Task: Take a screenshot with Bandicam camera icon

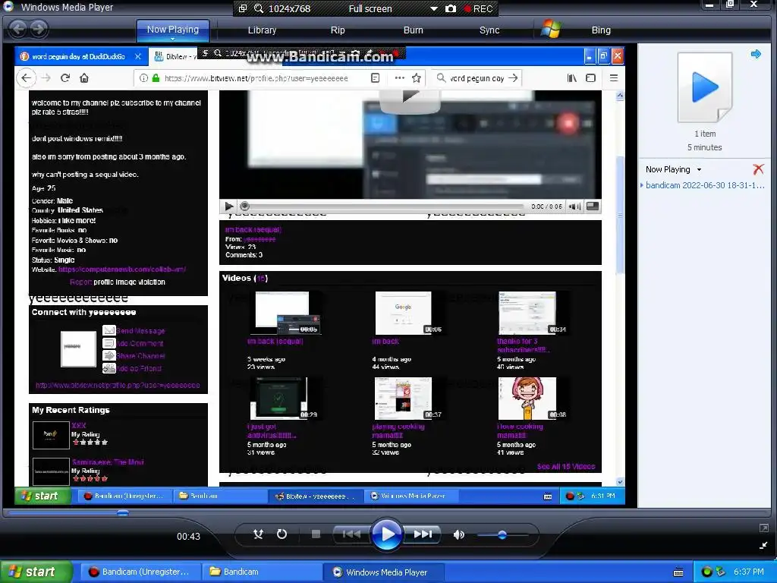Action: pyautogui.click(x=451, y=8)
